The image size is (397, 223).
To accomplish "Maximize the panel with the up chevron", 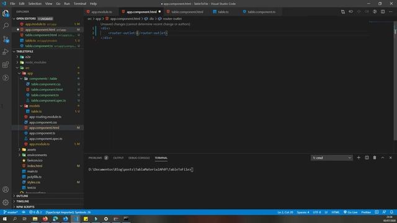I will click(x=383, y=157).
